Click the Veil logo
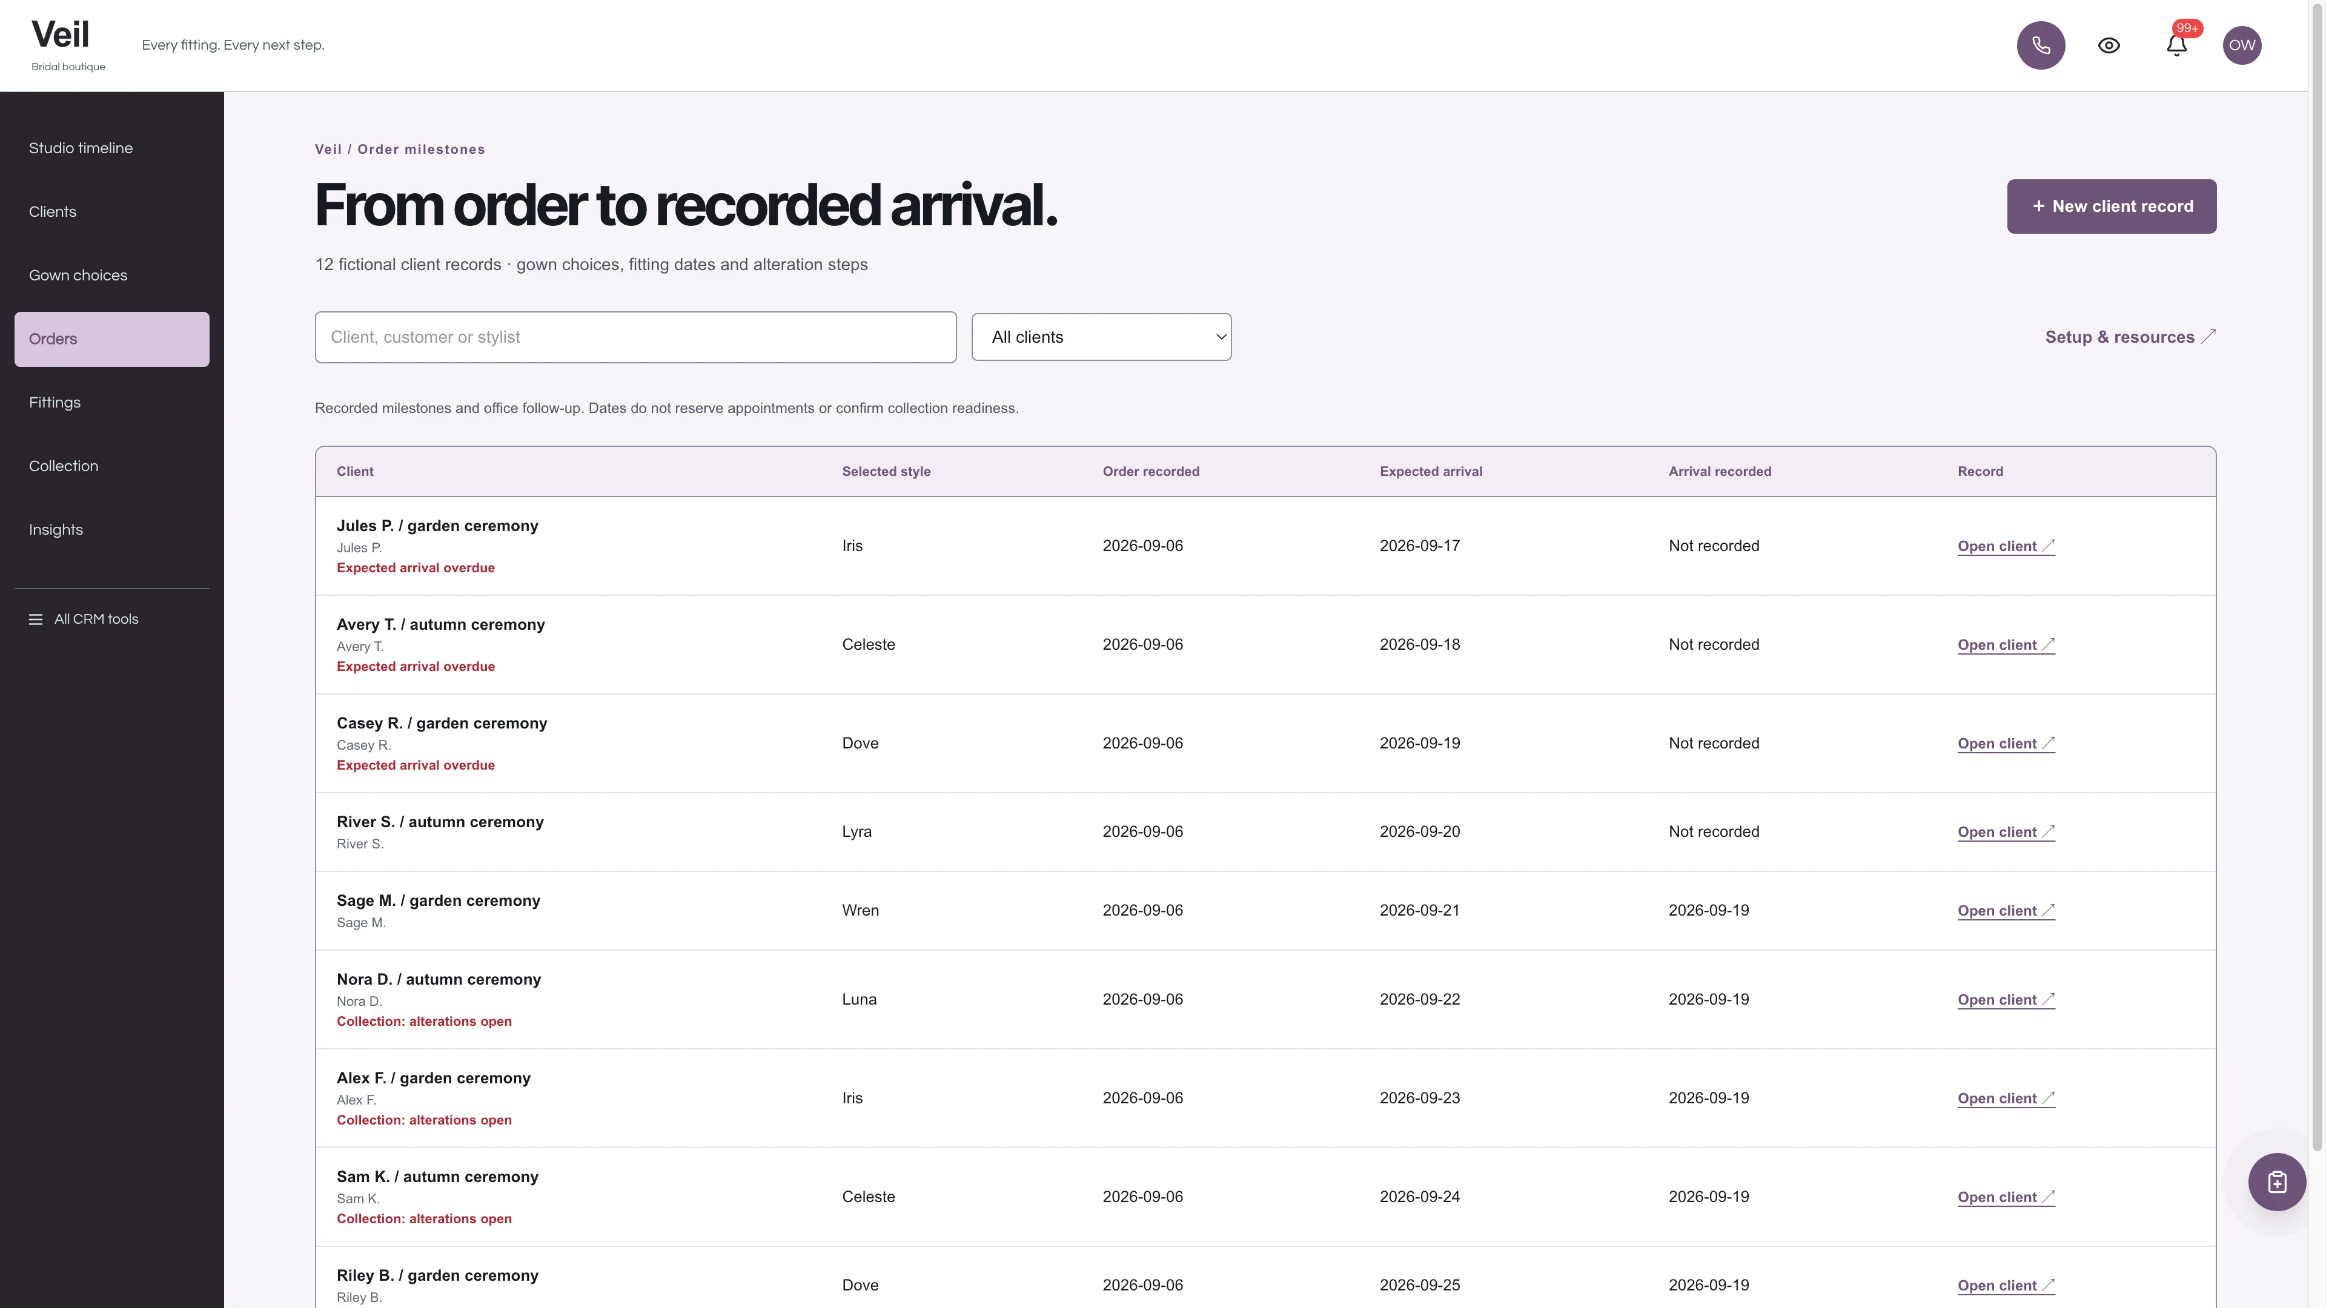Image resolution: width=2326 pixels, height=1308 pixels. coord(61,35)
